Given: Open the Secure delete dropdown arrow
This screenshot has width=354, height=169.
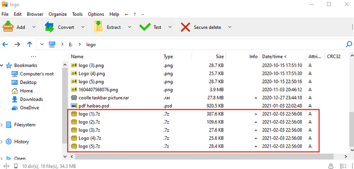Looking at the screenshot, I should [230, 27].
